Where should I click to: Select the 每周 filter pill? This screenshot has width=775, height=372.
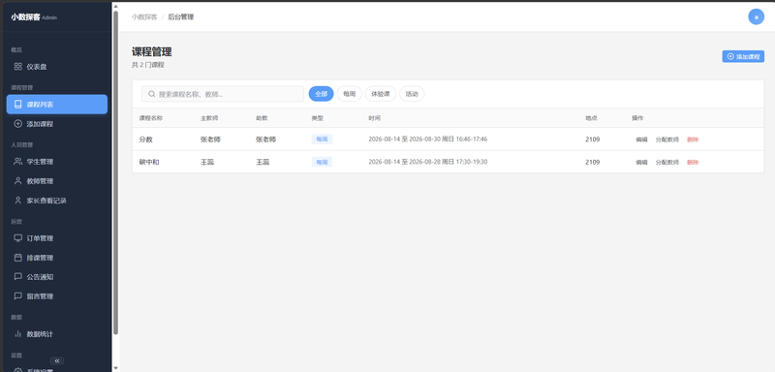350,94
